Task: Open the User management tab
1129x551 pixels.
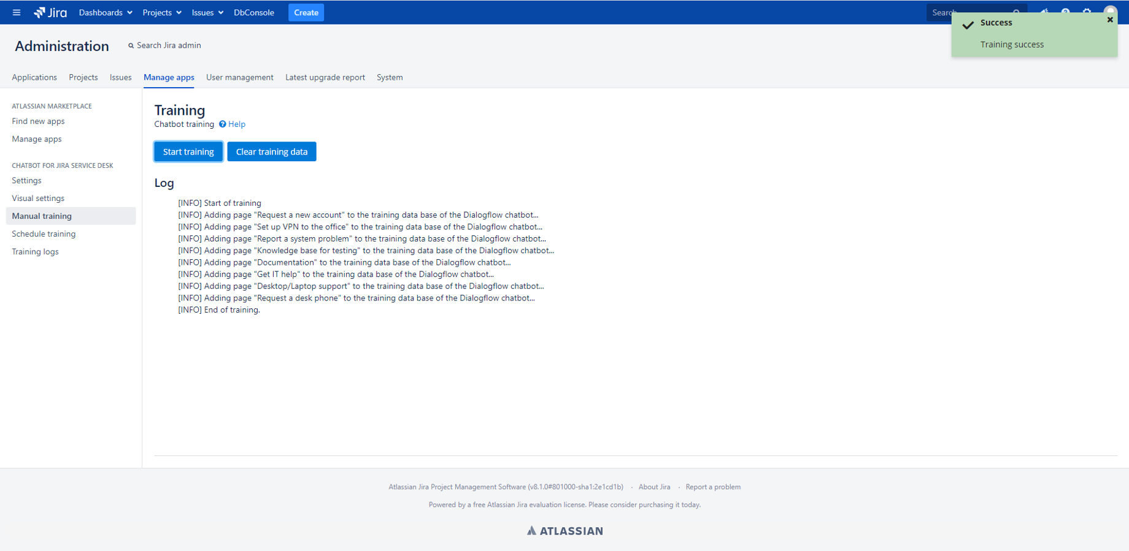Action: pos(240,77)
